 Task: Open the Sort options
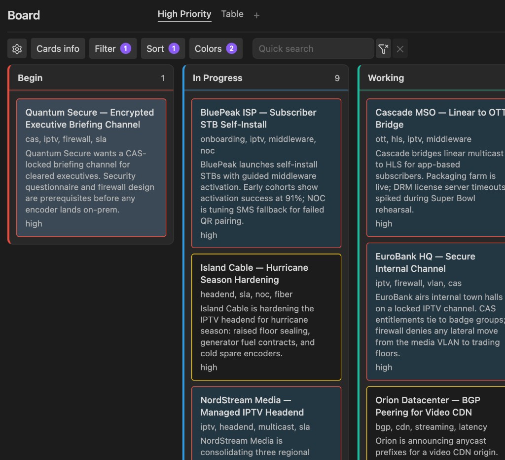[x=163, y=49]
